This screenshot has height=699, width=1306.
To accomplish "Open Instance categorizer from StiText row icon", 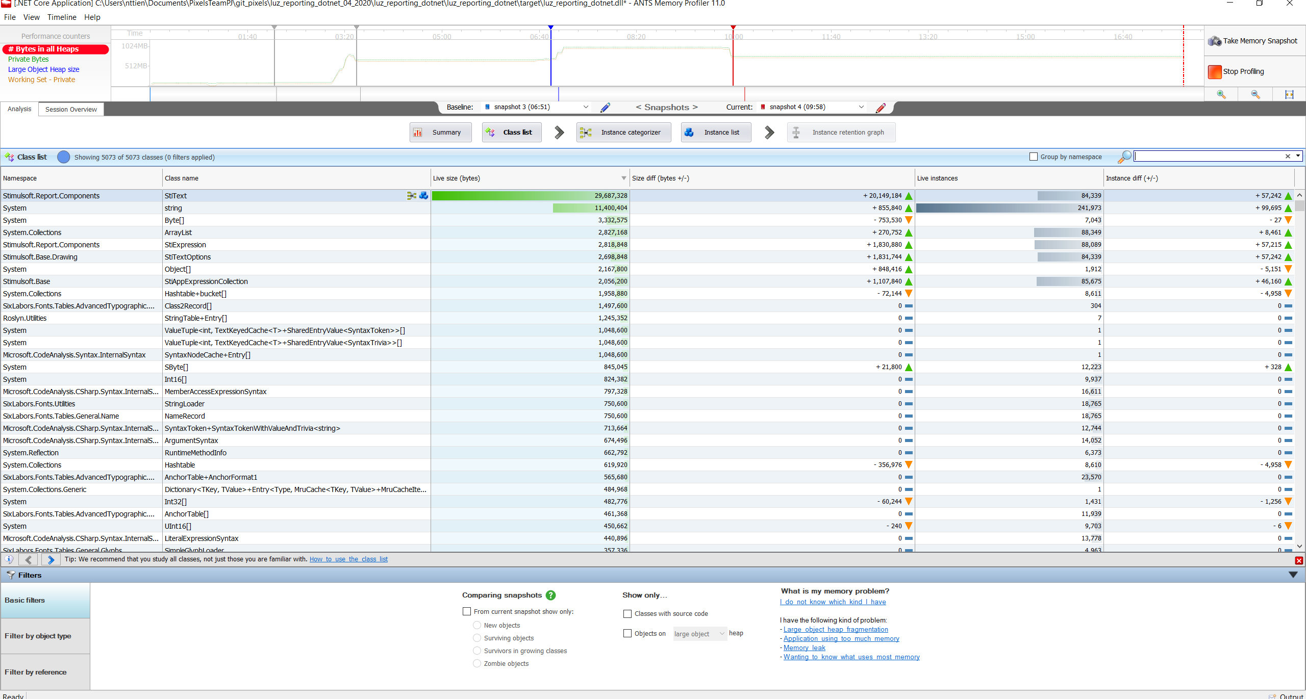I will point(412,196).
